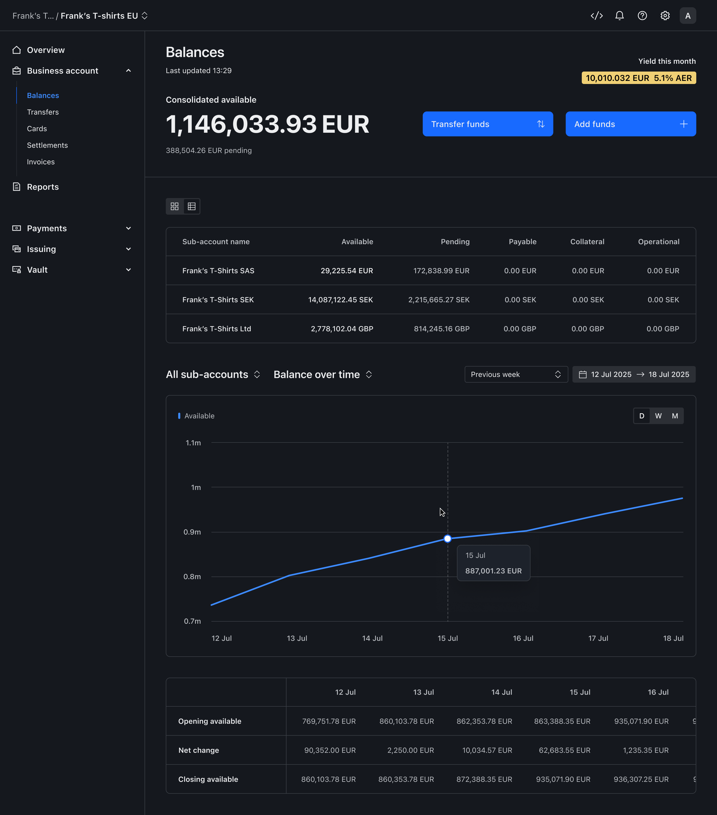Go to Transfers in sidebar
Viewport: 717px width, 815px height.
coord(43,112)
